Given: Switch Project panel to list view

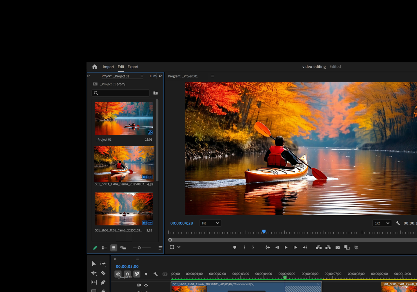Looking at the screenshot, I should (x=105, y=248).
